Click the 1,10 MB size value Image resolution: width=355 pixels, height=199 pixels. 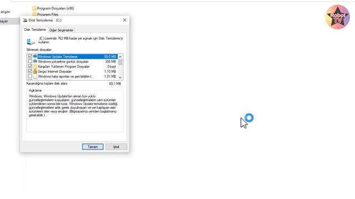[x=110, y=71]
